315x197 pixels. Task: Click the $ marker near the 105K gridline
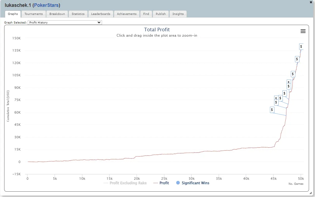[x=293, y=74]
